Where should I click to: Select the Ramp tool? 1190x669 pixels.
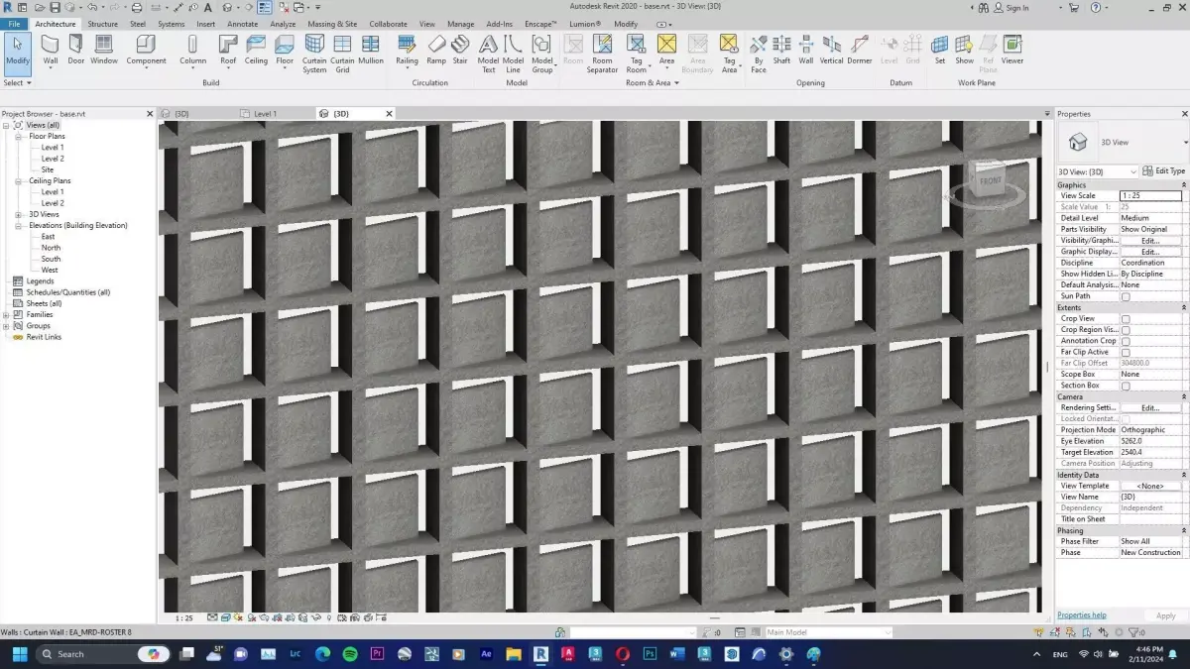(x=436, y=50)
